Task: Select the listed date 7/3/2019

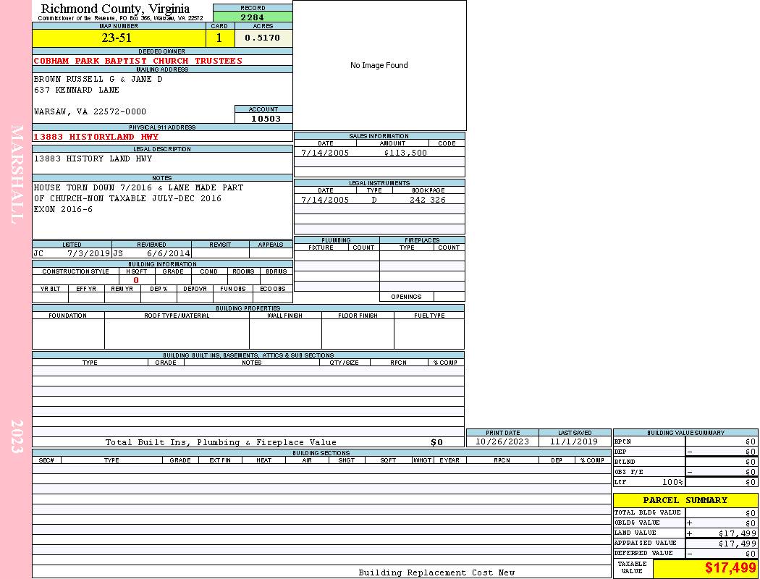Action: (x=88, y=254)
